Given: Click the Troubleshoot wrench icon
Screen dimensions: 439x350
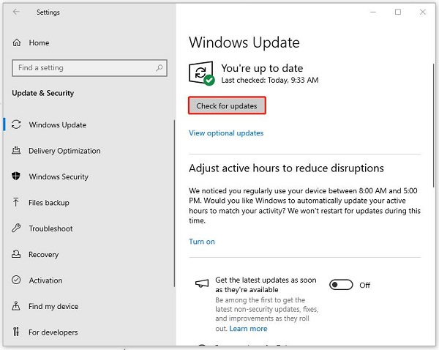Looking at the screenshot, I should (x=16, y=228).
